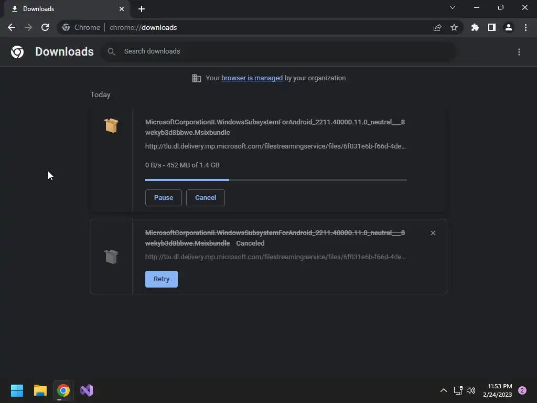Click the 'Canceled' status label
Screen dimensions: 537x403
[x=250, y=243]
